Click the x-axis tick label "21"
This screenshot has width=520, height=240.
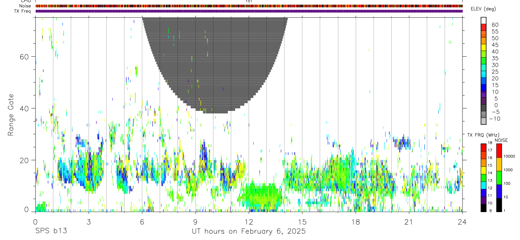tap(409, 221)
